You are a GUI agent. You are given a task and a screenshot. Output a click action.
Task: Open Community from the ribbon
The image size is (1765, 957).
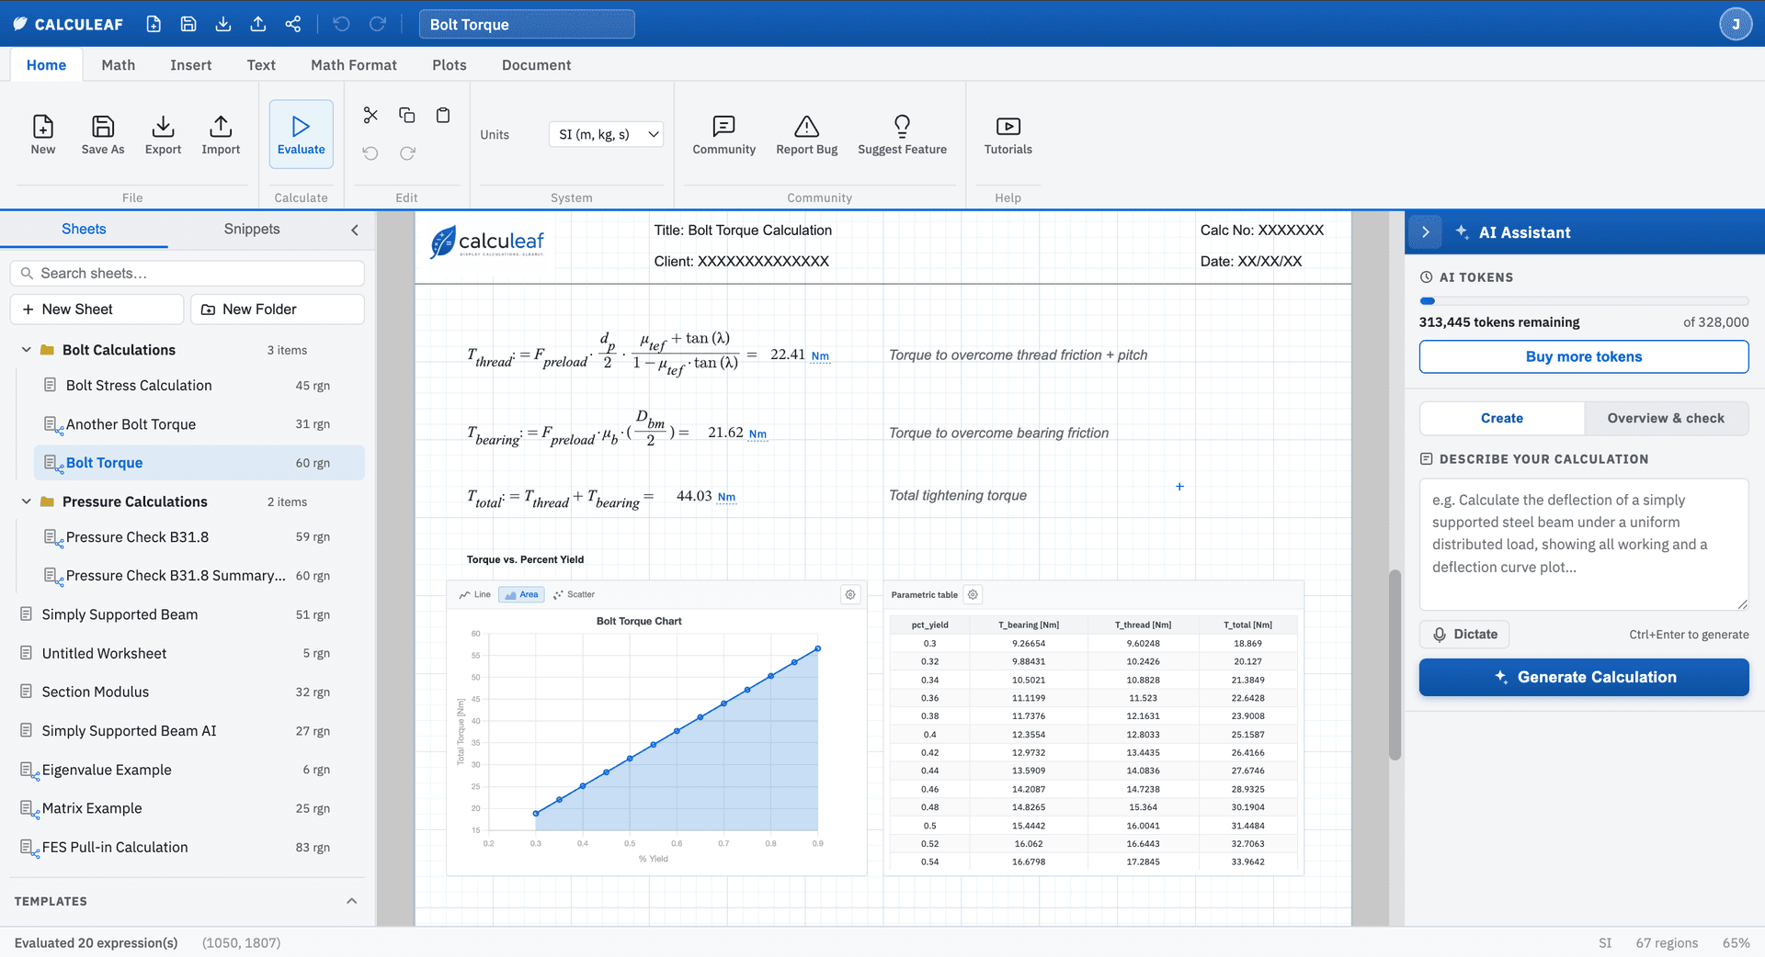point(724,134)
